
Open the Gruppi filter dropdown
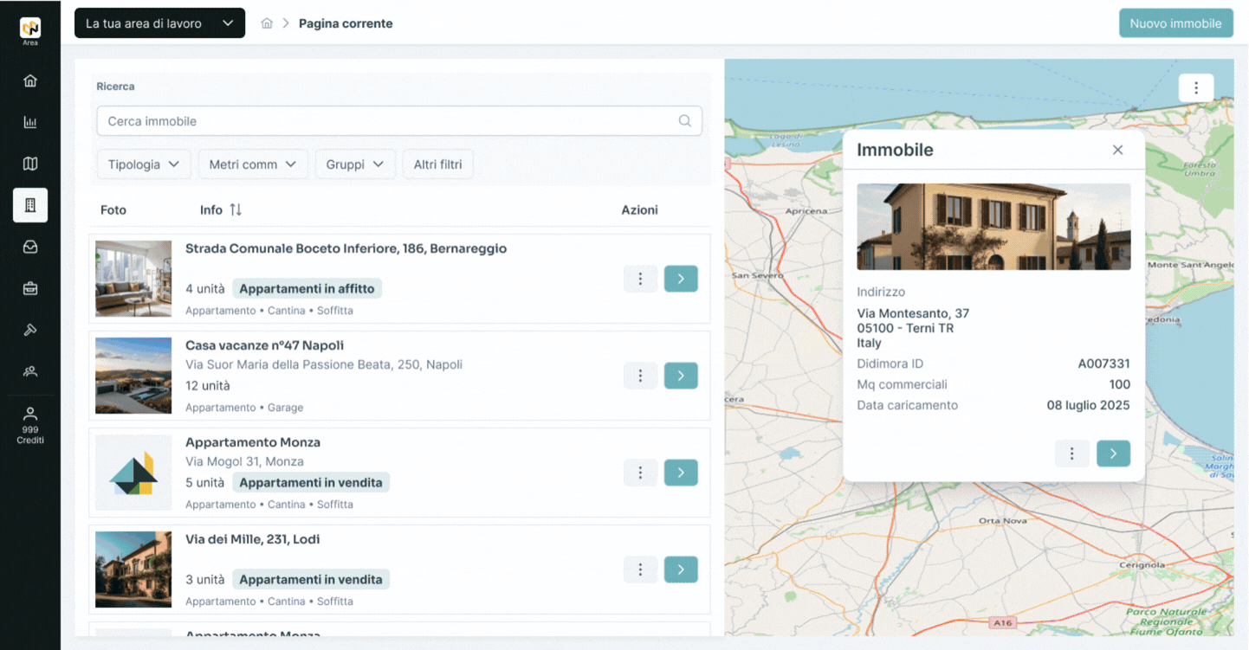click(x=355, y=164)
